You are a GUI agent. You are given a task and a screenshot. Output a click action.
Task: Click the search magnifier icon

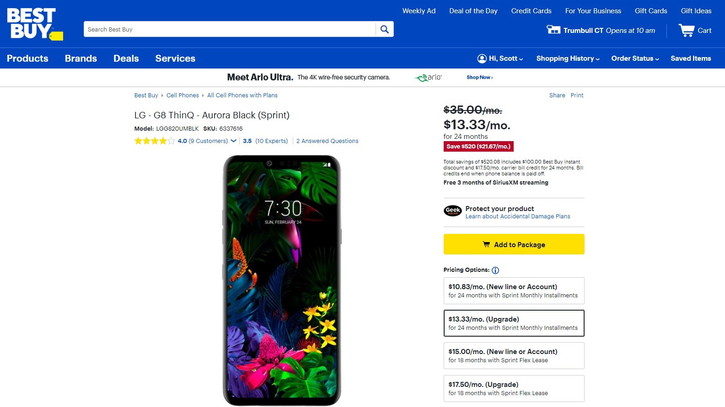pyautogui.click(x=385, y=29)
